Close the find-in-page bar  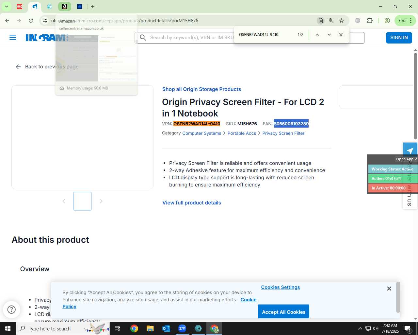(x=341, y=35)
